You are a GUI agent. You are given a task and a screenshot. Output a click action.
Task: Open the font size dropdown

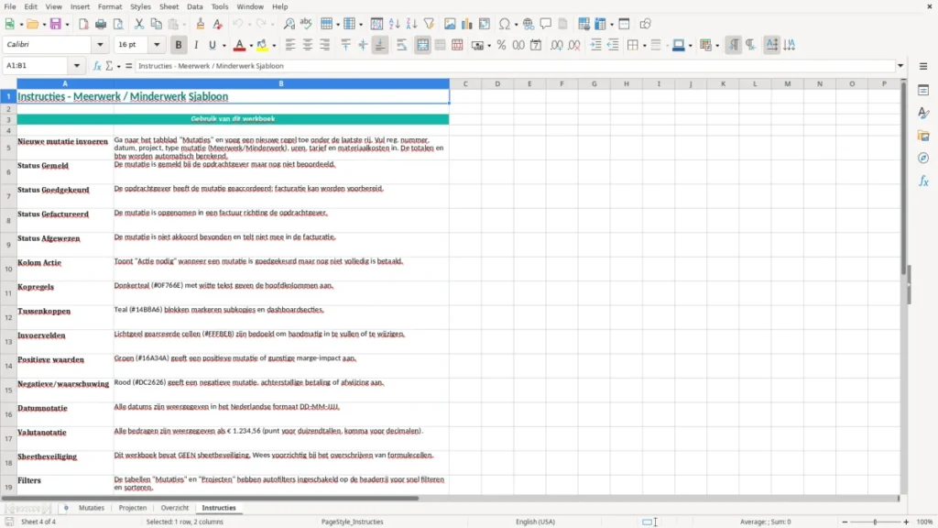157,45
